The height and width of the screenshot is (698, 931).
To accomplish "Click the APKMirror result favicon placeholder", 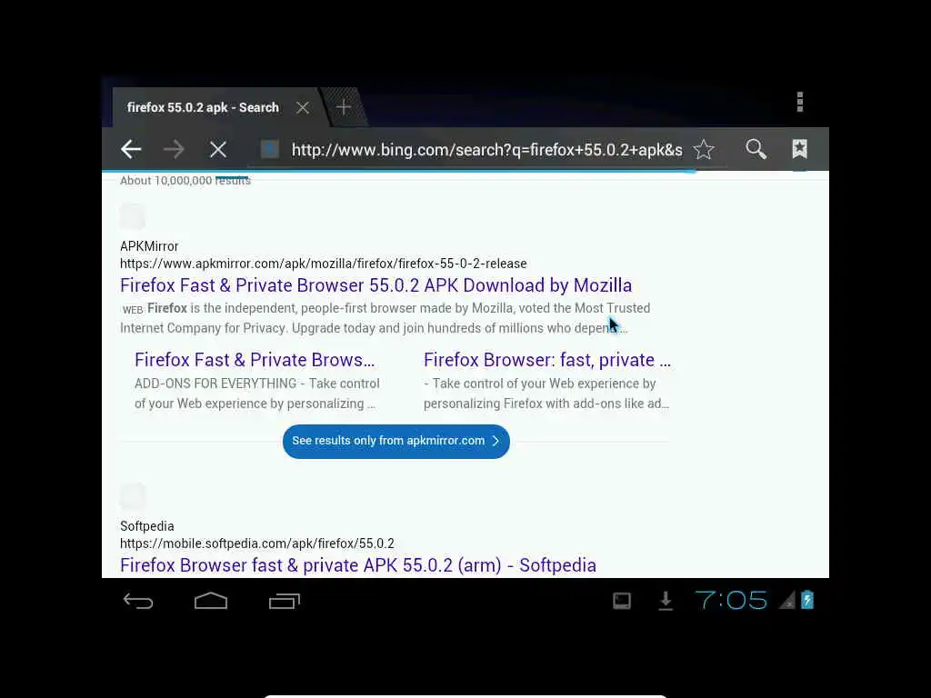I will tap(133, 216).
